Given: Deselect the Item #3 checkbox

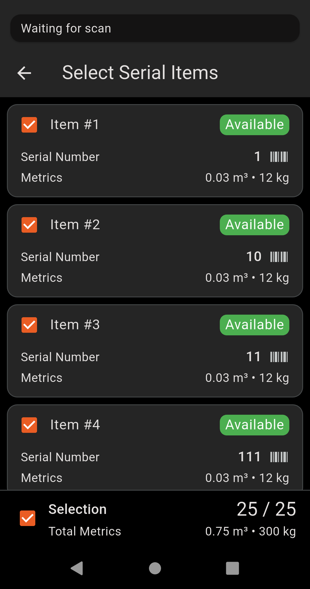Looking at the screenshot, I should [29, 325].
